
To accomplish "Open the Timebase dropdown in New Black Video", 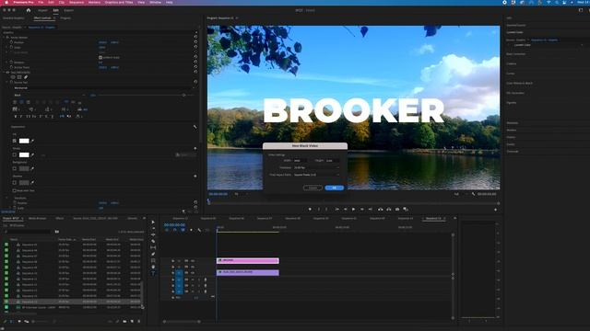I will (316, 167).
